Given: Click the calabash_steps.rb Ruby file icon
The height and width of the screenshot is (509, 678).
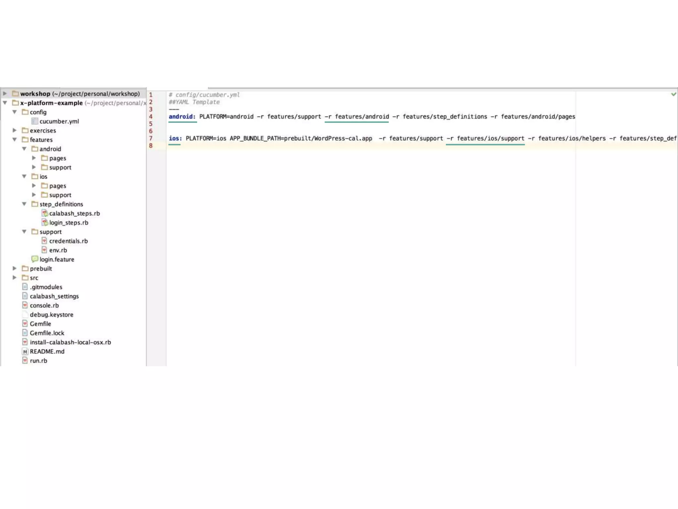Looking at the screenshot, I should [45, 213].
